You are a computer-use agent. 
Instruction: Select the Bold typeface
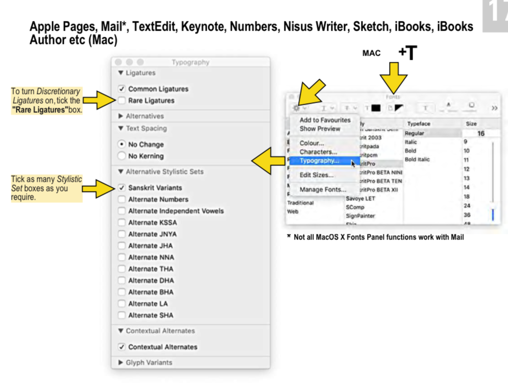click(x=432, y=151)
